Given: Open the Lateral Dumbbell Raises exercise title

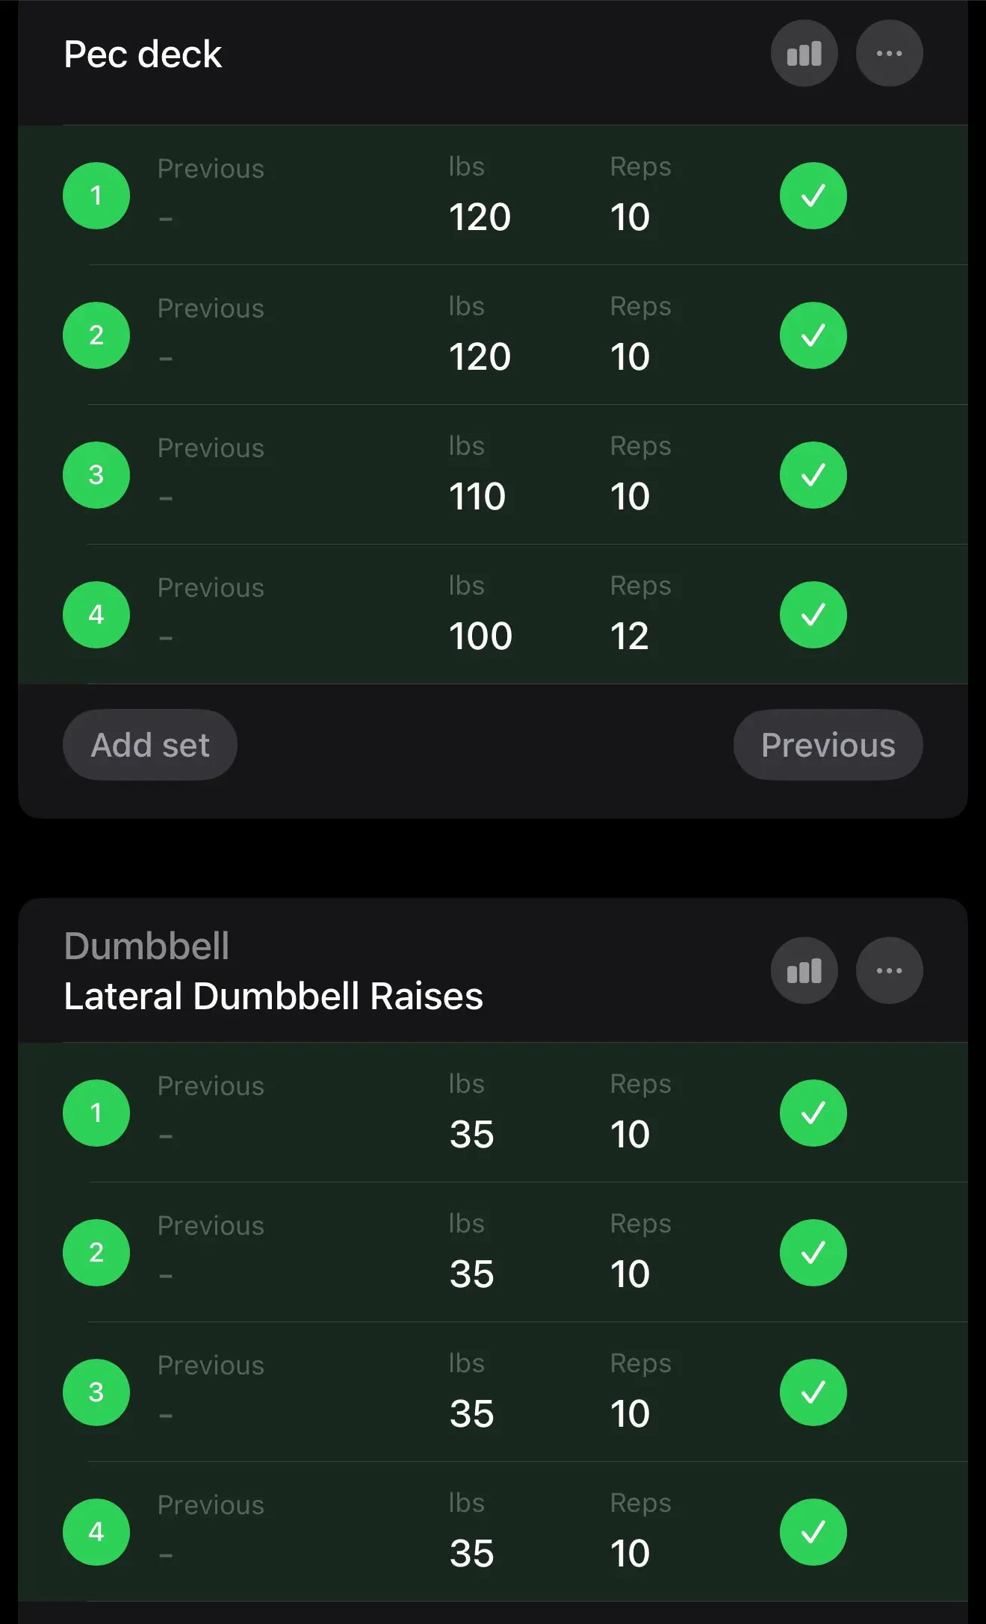Looking at the screenshot, I should tap(273, 996).
